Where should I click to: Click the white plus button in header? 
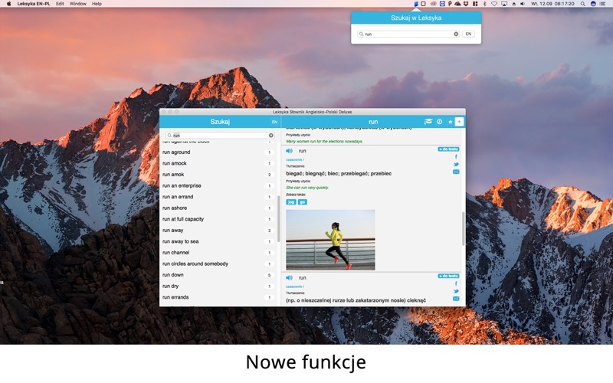pos(459,122)
